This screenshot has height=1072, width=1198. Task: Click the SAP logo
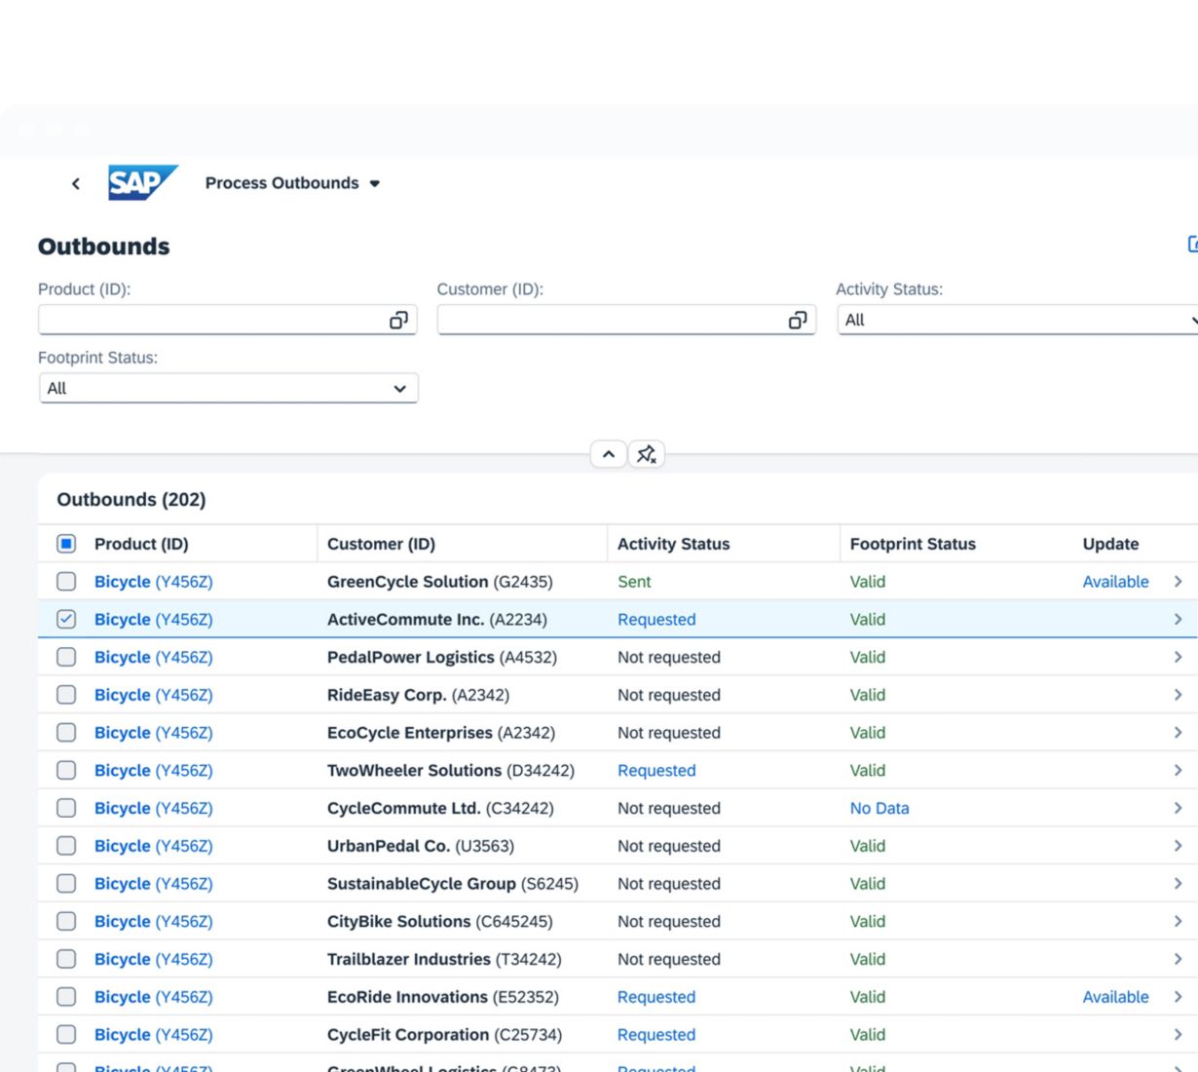pyautogui.click(x=142, y=183)
